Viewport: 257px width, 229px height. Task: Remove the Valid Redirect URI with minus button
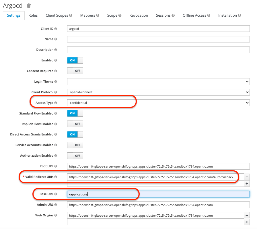[x=247, y=177]
